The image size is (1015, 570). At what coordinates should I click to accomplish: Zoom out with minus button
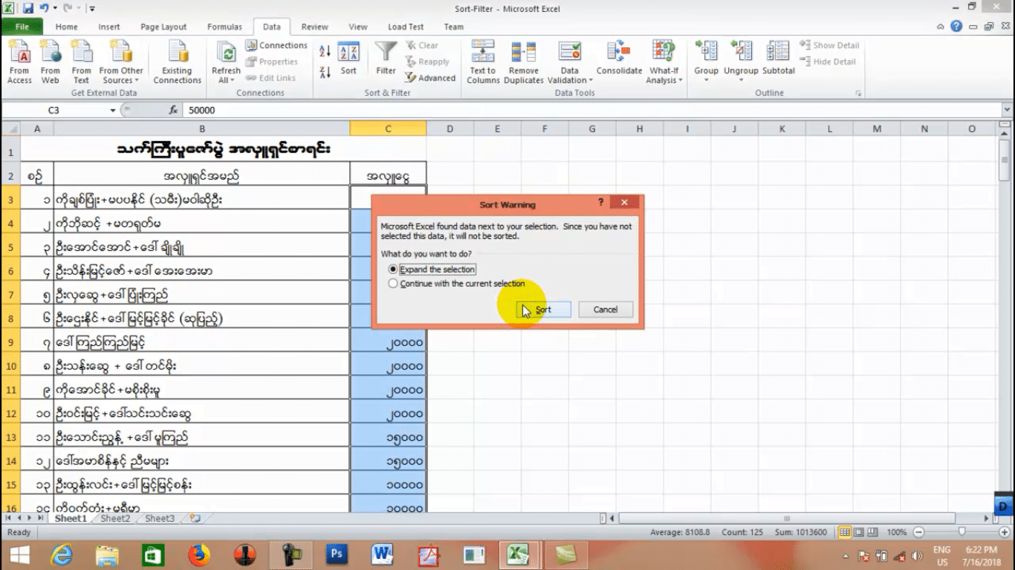pyautogui.click(x=919, y=532)
